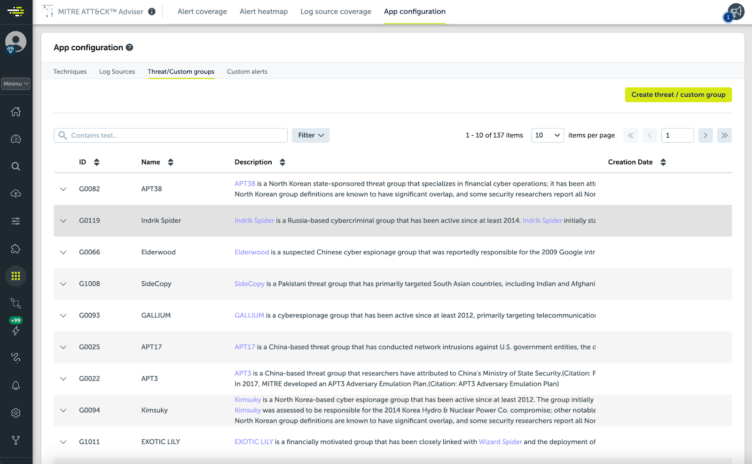Switch to Alert coverage tab

point(202,11)
